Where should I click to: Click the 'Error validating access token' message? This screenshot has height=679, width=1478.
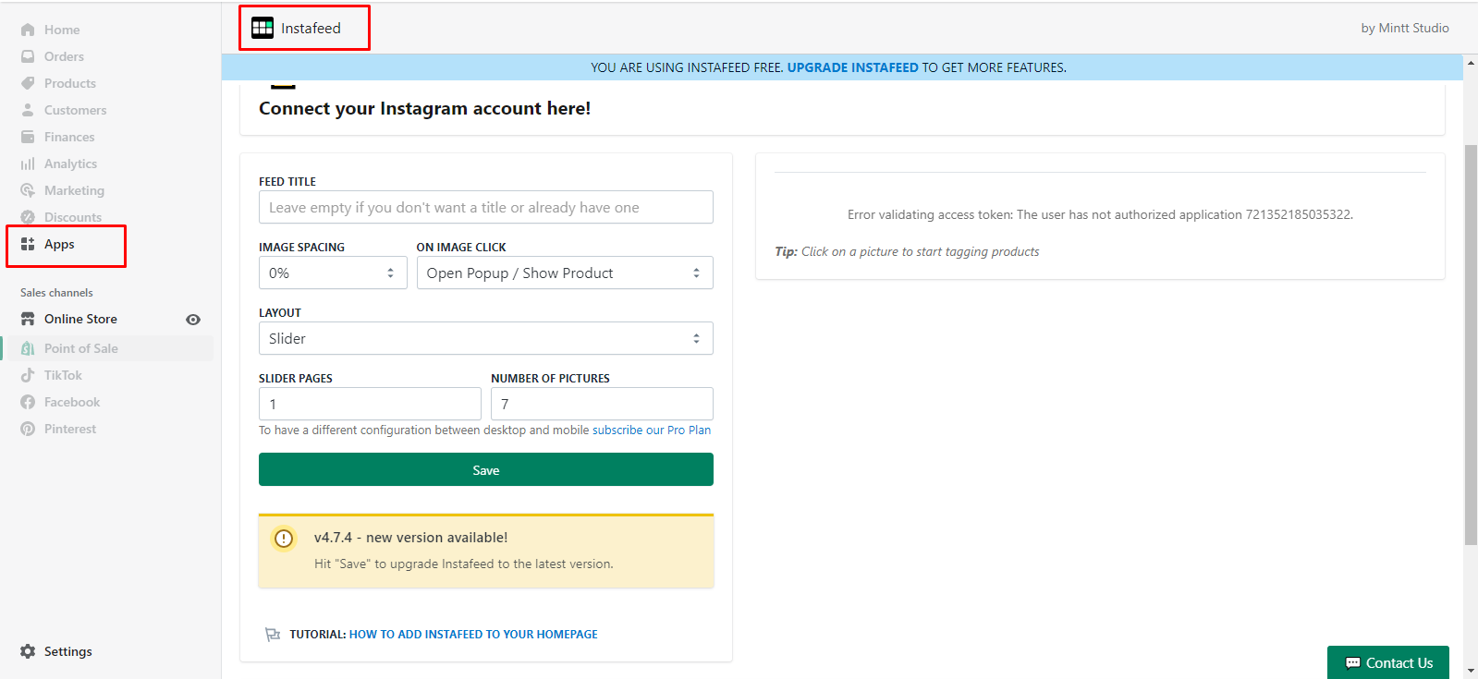[x=1100, y=214]
